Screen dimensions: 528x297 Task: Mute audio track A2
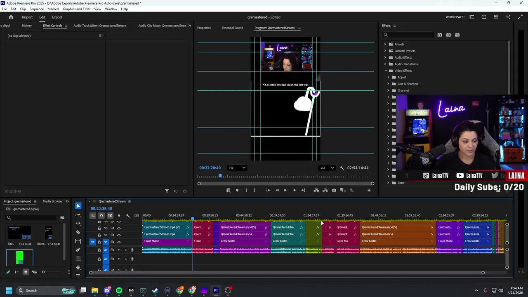click(119, 259)
